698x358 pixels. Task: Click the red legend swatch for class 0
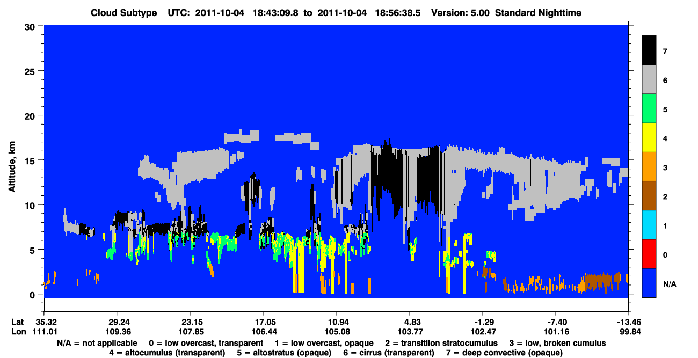coord(649,254)
